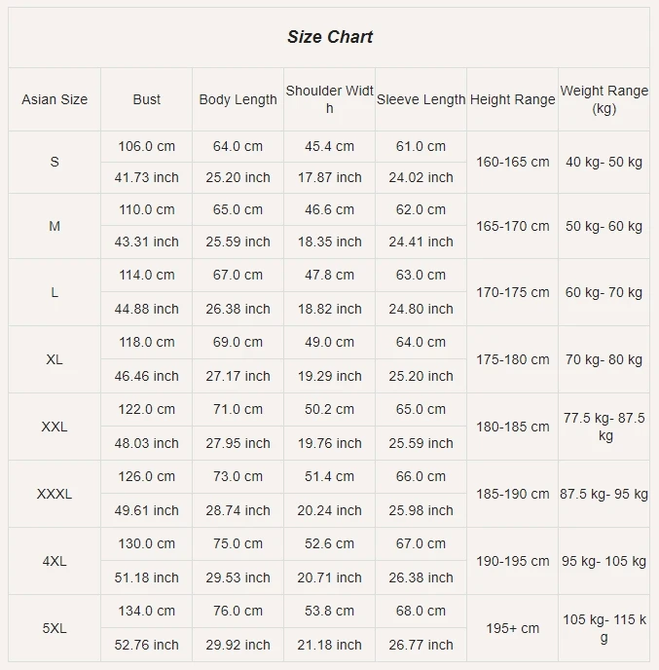Screen dimensions: 659x670
Task: Click the 106.0 cm bust value
Action: coord(147,146)
